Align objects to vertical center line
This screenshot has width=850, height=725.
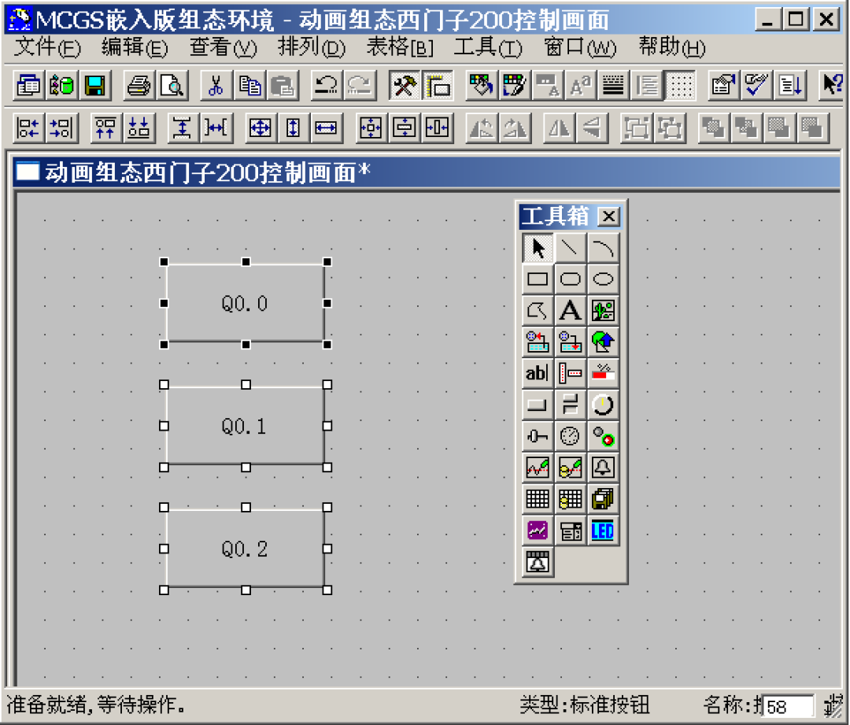tap(437, 128)
